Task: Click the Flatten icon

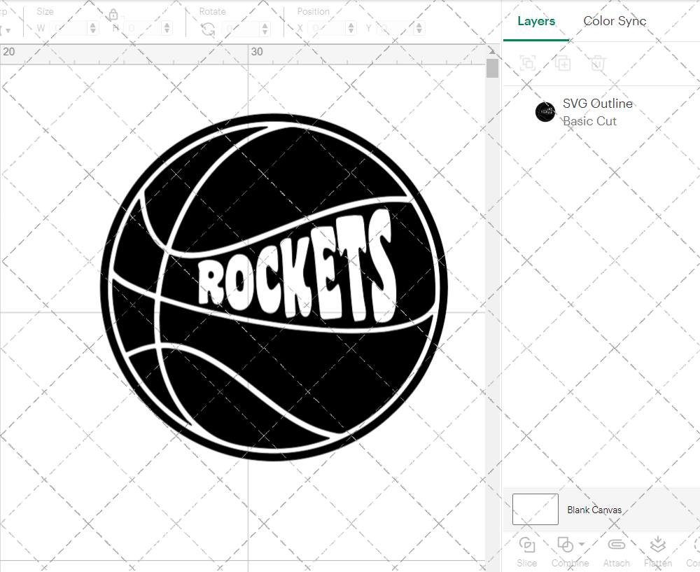Action: [x=657, y=545]
